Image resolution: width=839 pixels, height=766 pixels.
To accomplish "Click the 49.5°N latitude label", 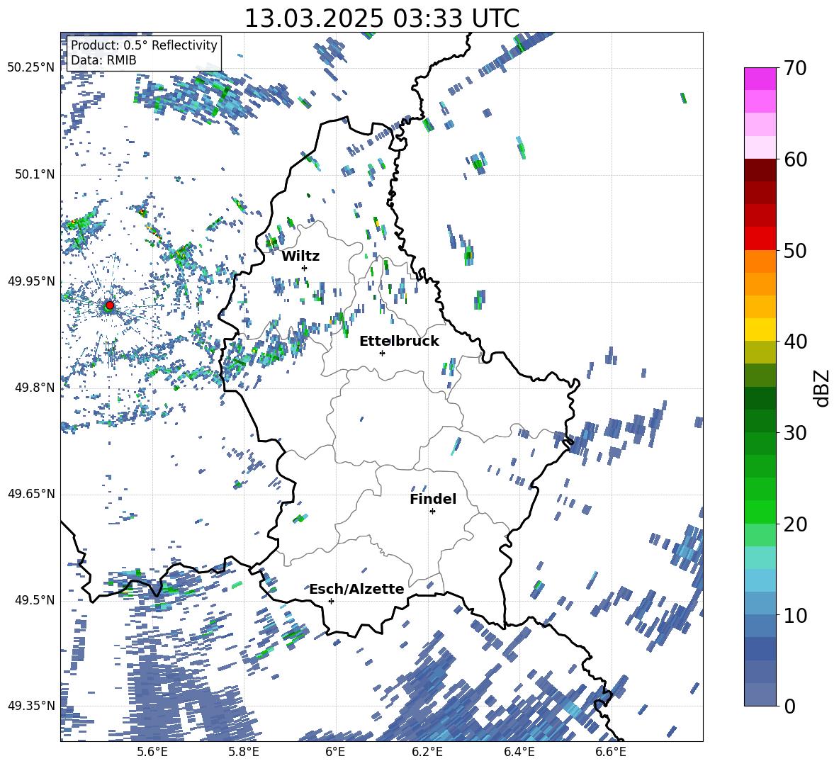I will (35, 600).
